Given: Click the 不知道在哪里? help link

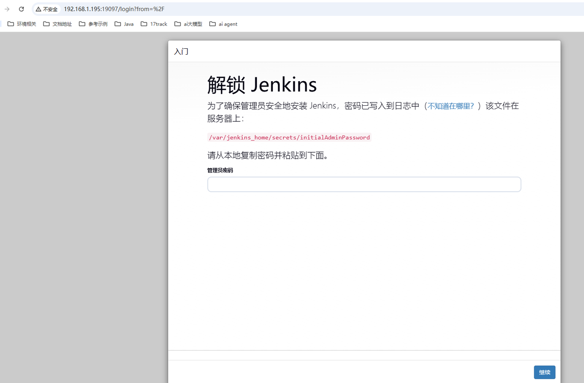Looking at the screenshot, I should (x=451, y=106).
